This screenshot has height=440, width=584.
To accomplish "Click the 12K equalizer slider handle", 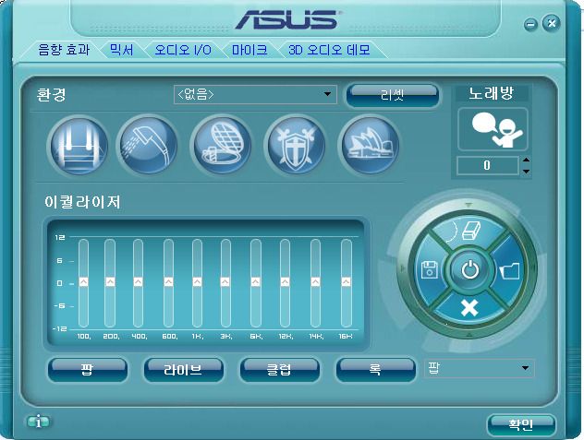I will 285,281.
